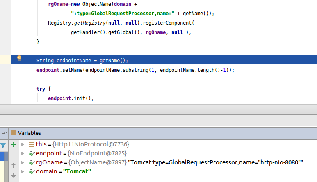Click the minus Remove Watch icon
Screen dimensions: 317x182
point(14,155)
